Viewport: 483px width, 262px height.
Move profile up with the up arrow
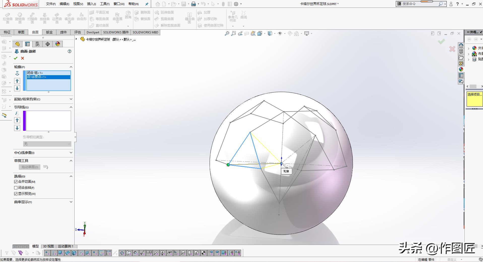(x=17, y=81)
